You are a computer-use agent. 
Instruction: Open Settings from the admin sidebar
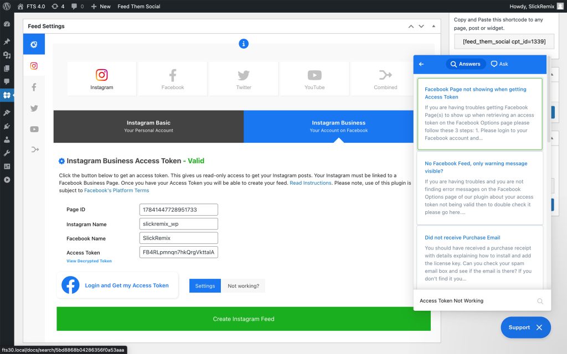click(x=7, y=166)
